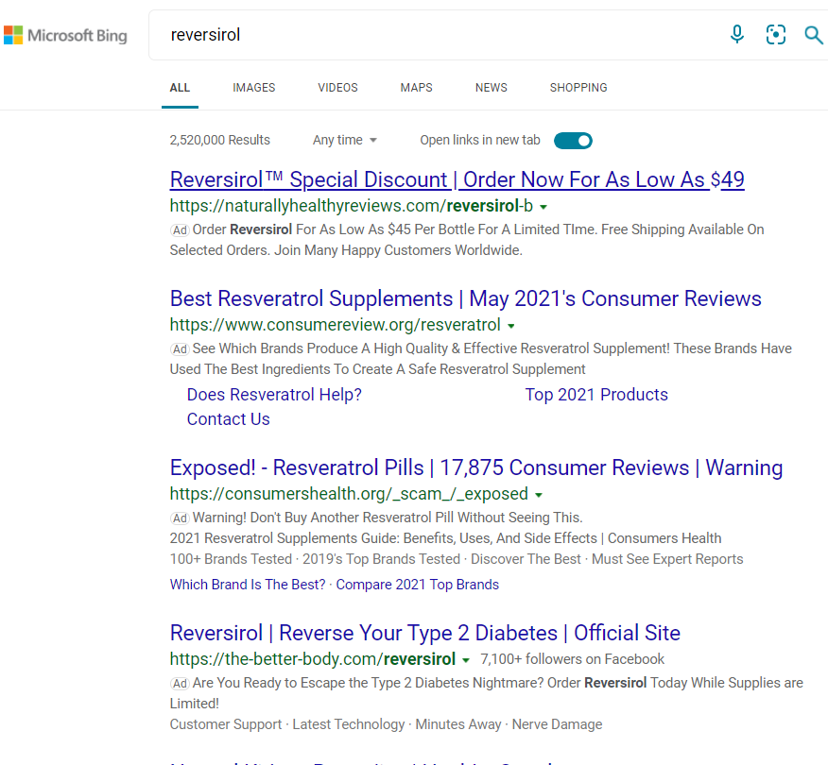Open Which Brand Is The Best? link
The width and height of the screenshot is (828, 765).
click(247, 585)
